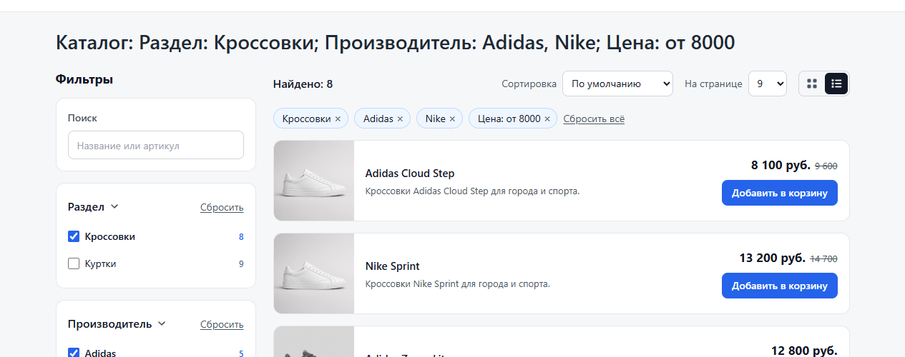Click the catalog page heading
The image size is (905, 357).
pyautogui.click(x=396, y=43)
